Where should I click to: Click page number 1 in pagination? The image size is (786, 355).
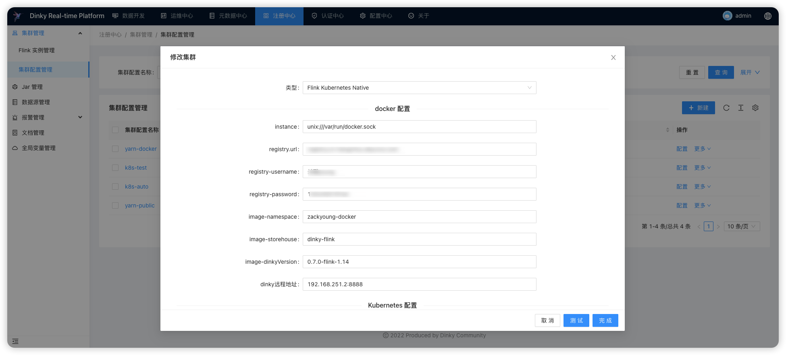(x=709, y=226)
